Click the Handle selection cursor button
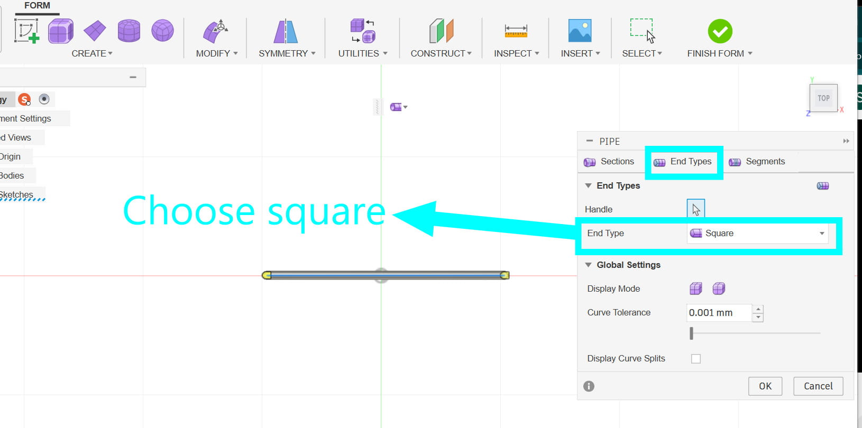Image resolution: width=862 pixels, height=428 pixels. coord(696,209)
